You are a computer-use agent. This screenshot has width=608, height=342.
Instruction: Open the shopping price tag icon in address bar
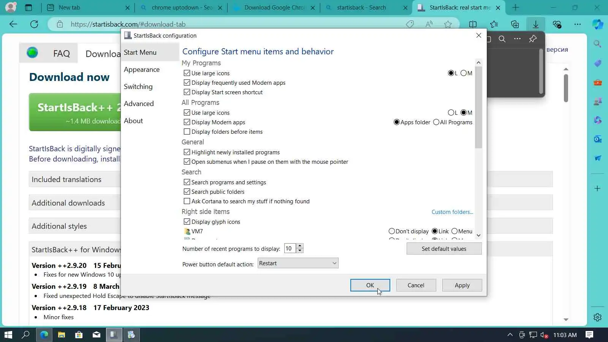coord(410,24)
